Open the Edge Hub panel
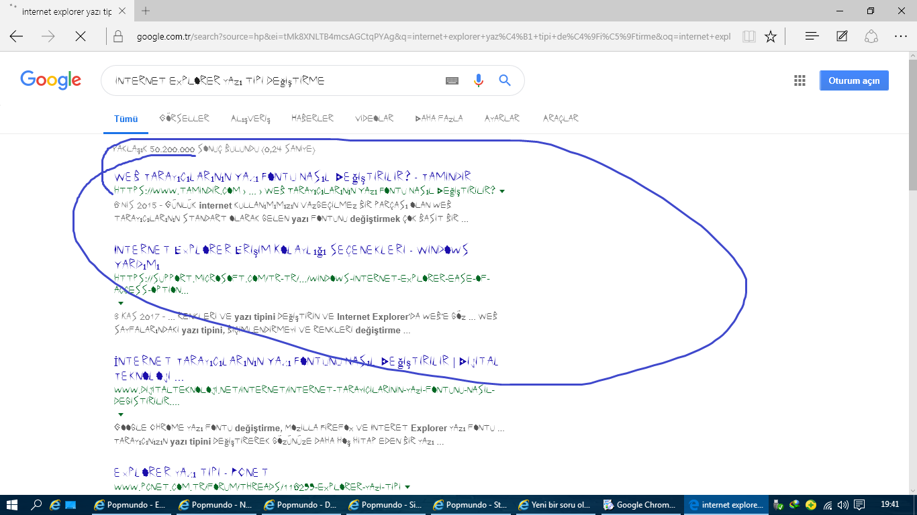The image size is (917, 515). [x=812, y=36]
